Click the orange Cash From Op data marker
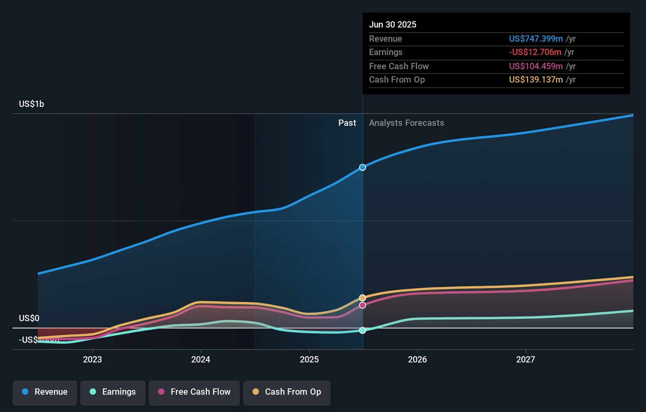 click(x=362, y=298)
